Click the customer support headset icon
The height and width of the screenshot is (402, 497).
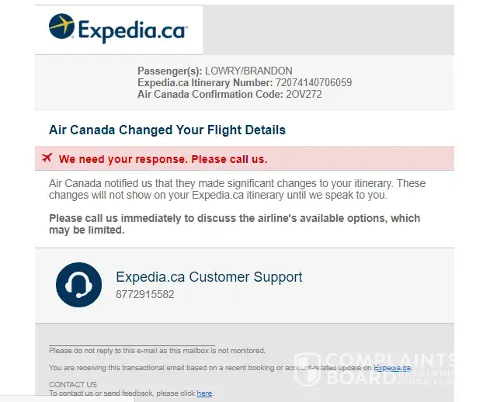(78, 285)
